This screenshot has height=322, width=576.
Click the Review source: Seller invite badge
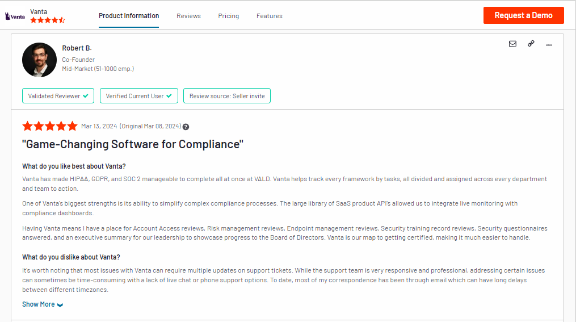[x=227, y=96]
